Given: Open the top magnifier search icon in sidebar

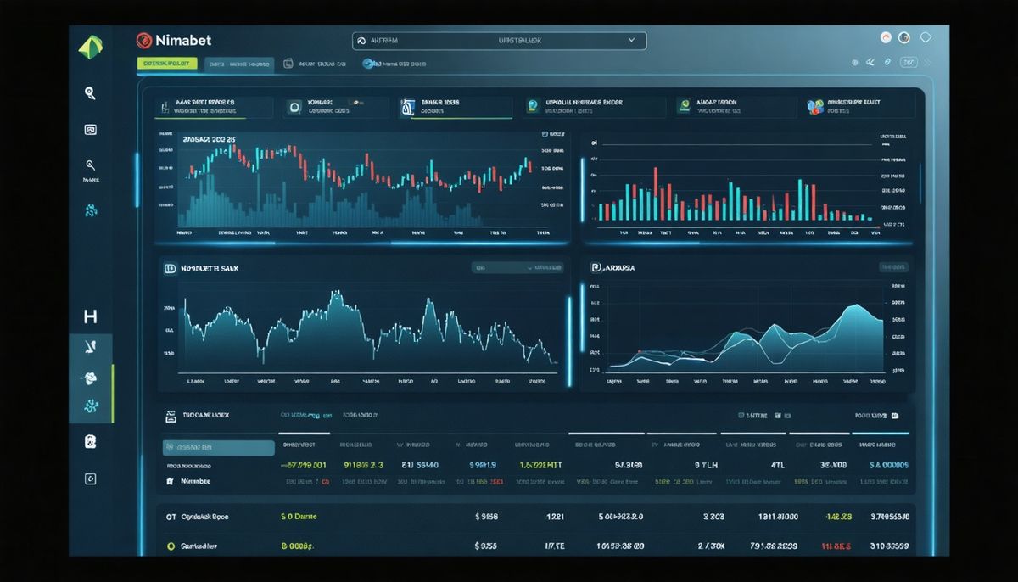Looking at the screenshot, I should 90,93.
